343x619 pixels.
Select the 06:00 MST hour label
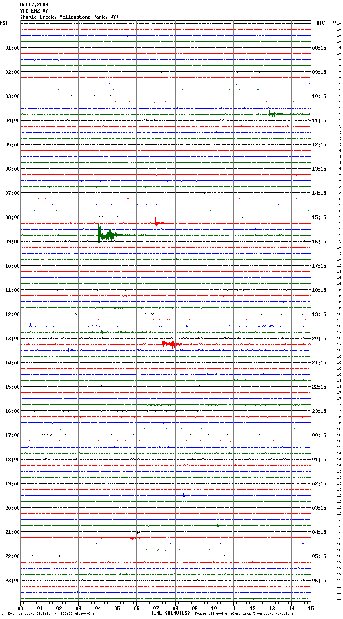pos(13,169)
